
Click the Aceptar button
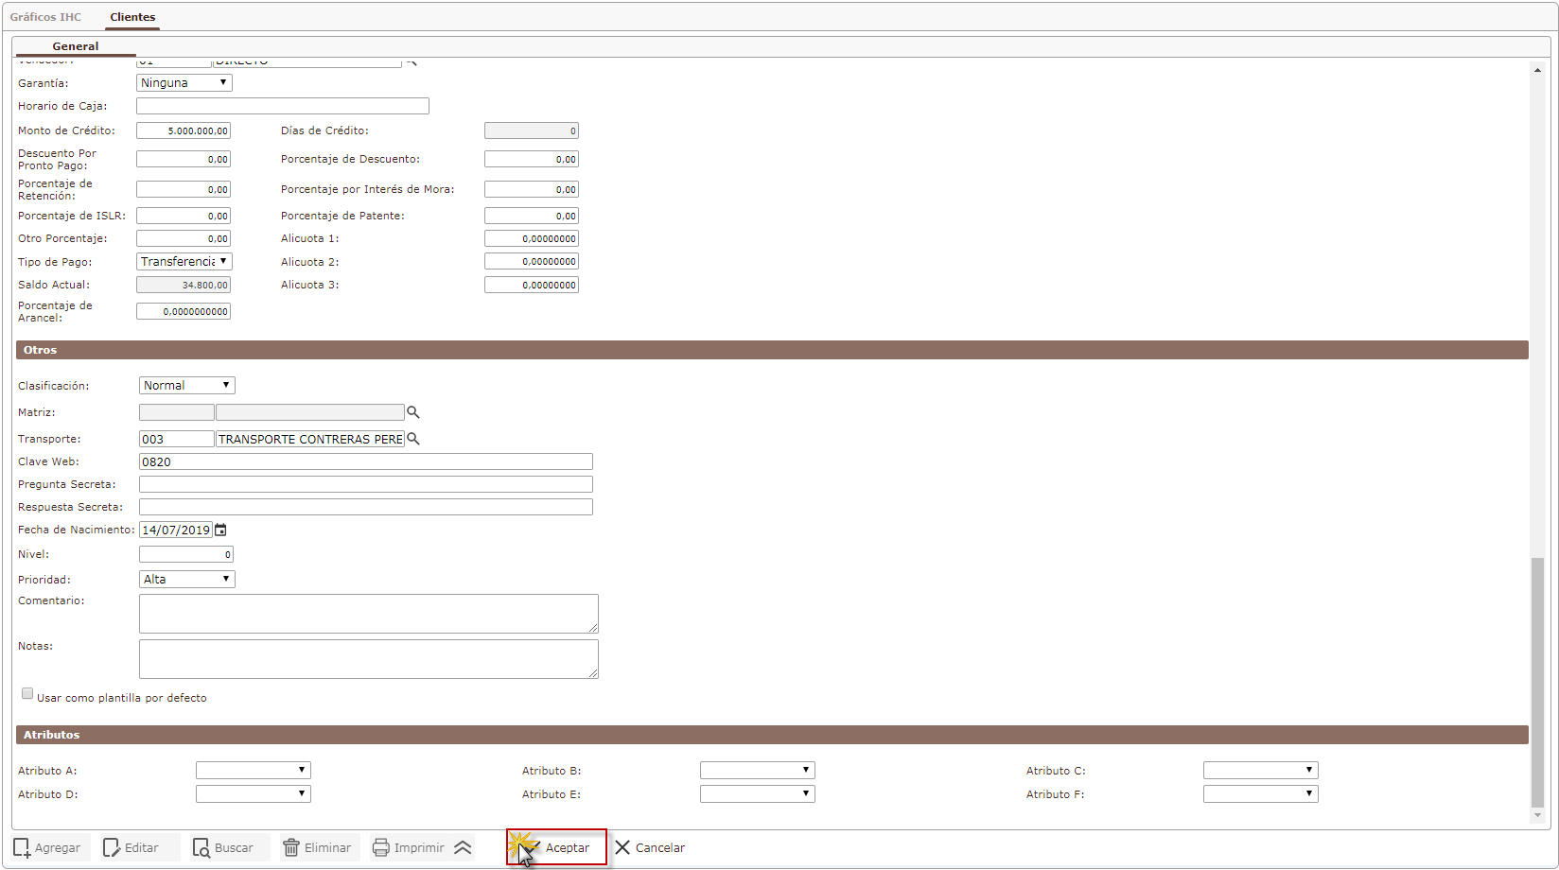pyautogui.click(x=556, y=847)
